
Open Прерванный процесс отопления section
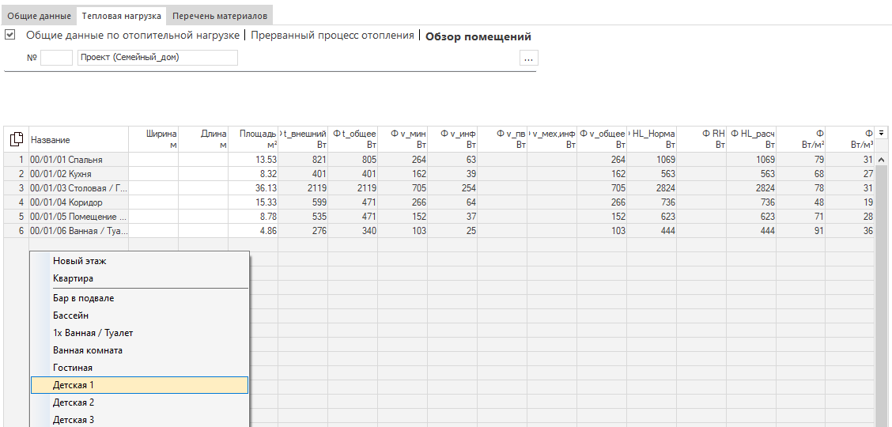coord(332,36)
